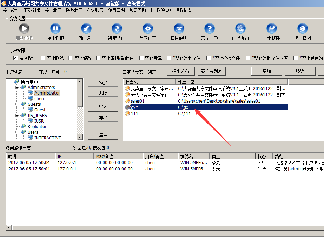Screen dimensions: 324x237
Task: Click the 常见问题 question mark icon
Action: point(209,29)
